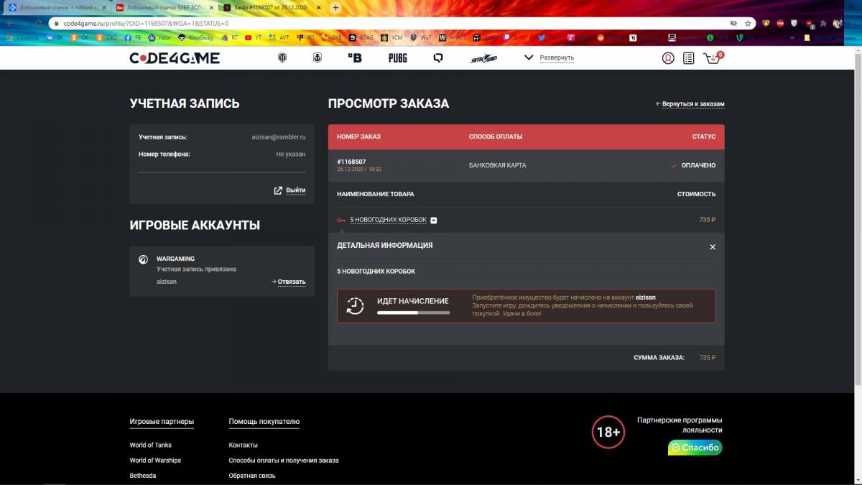Click the aizisan@rambler.ru email text

click(x=279, y=137)
